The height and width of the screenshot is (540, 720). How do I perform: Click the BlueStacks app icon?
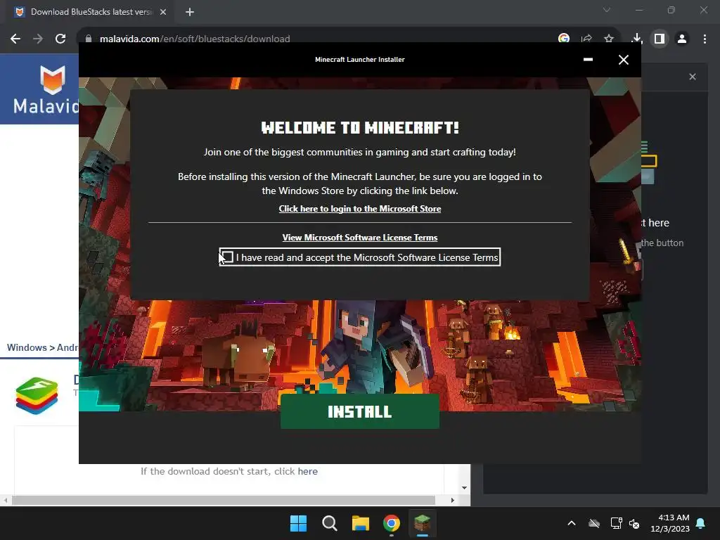tap(37, 396)
